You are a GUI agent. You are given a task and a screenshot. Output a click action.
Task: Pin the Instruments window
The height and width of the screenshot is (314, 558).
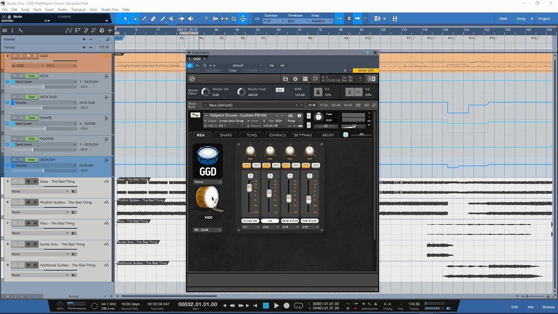click(x=367, y=52)
